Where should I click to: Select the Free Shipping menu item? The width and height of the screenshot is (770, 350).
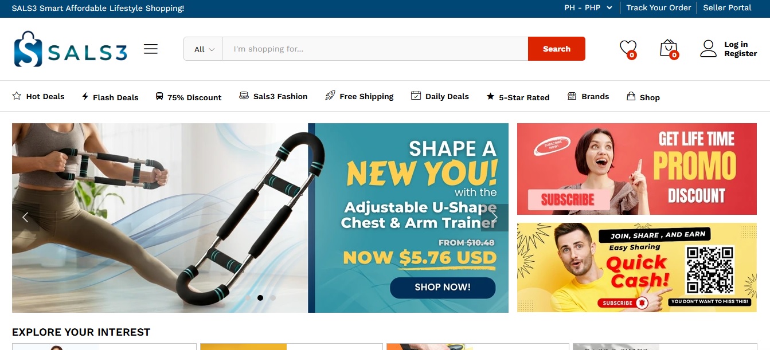pos(359,96)
